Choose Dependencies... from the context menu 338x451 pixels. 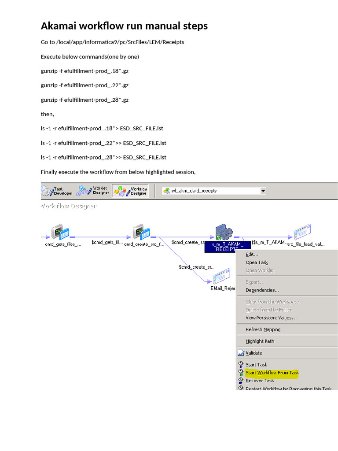[262, 290]
